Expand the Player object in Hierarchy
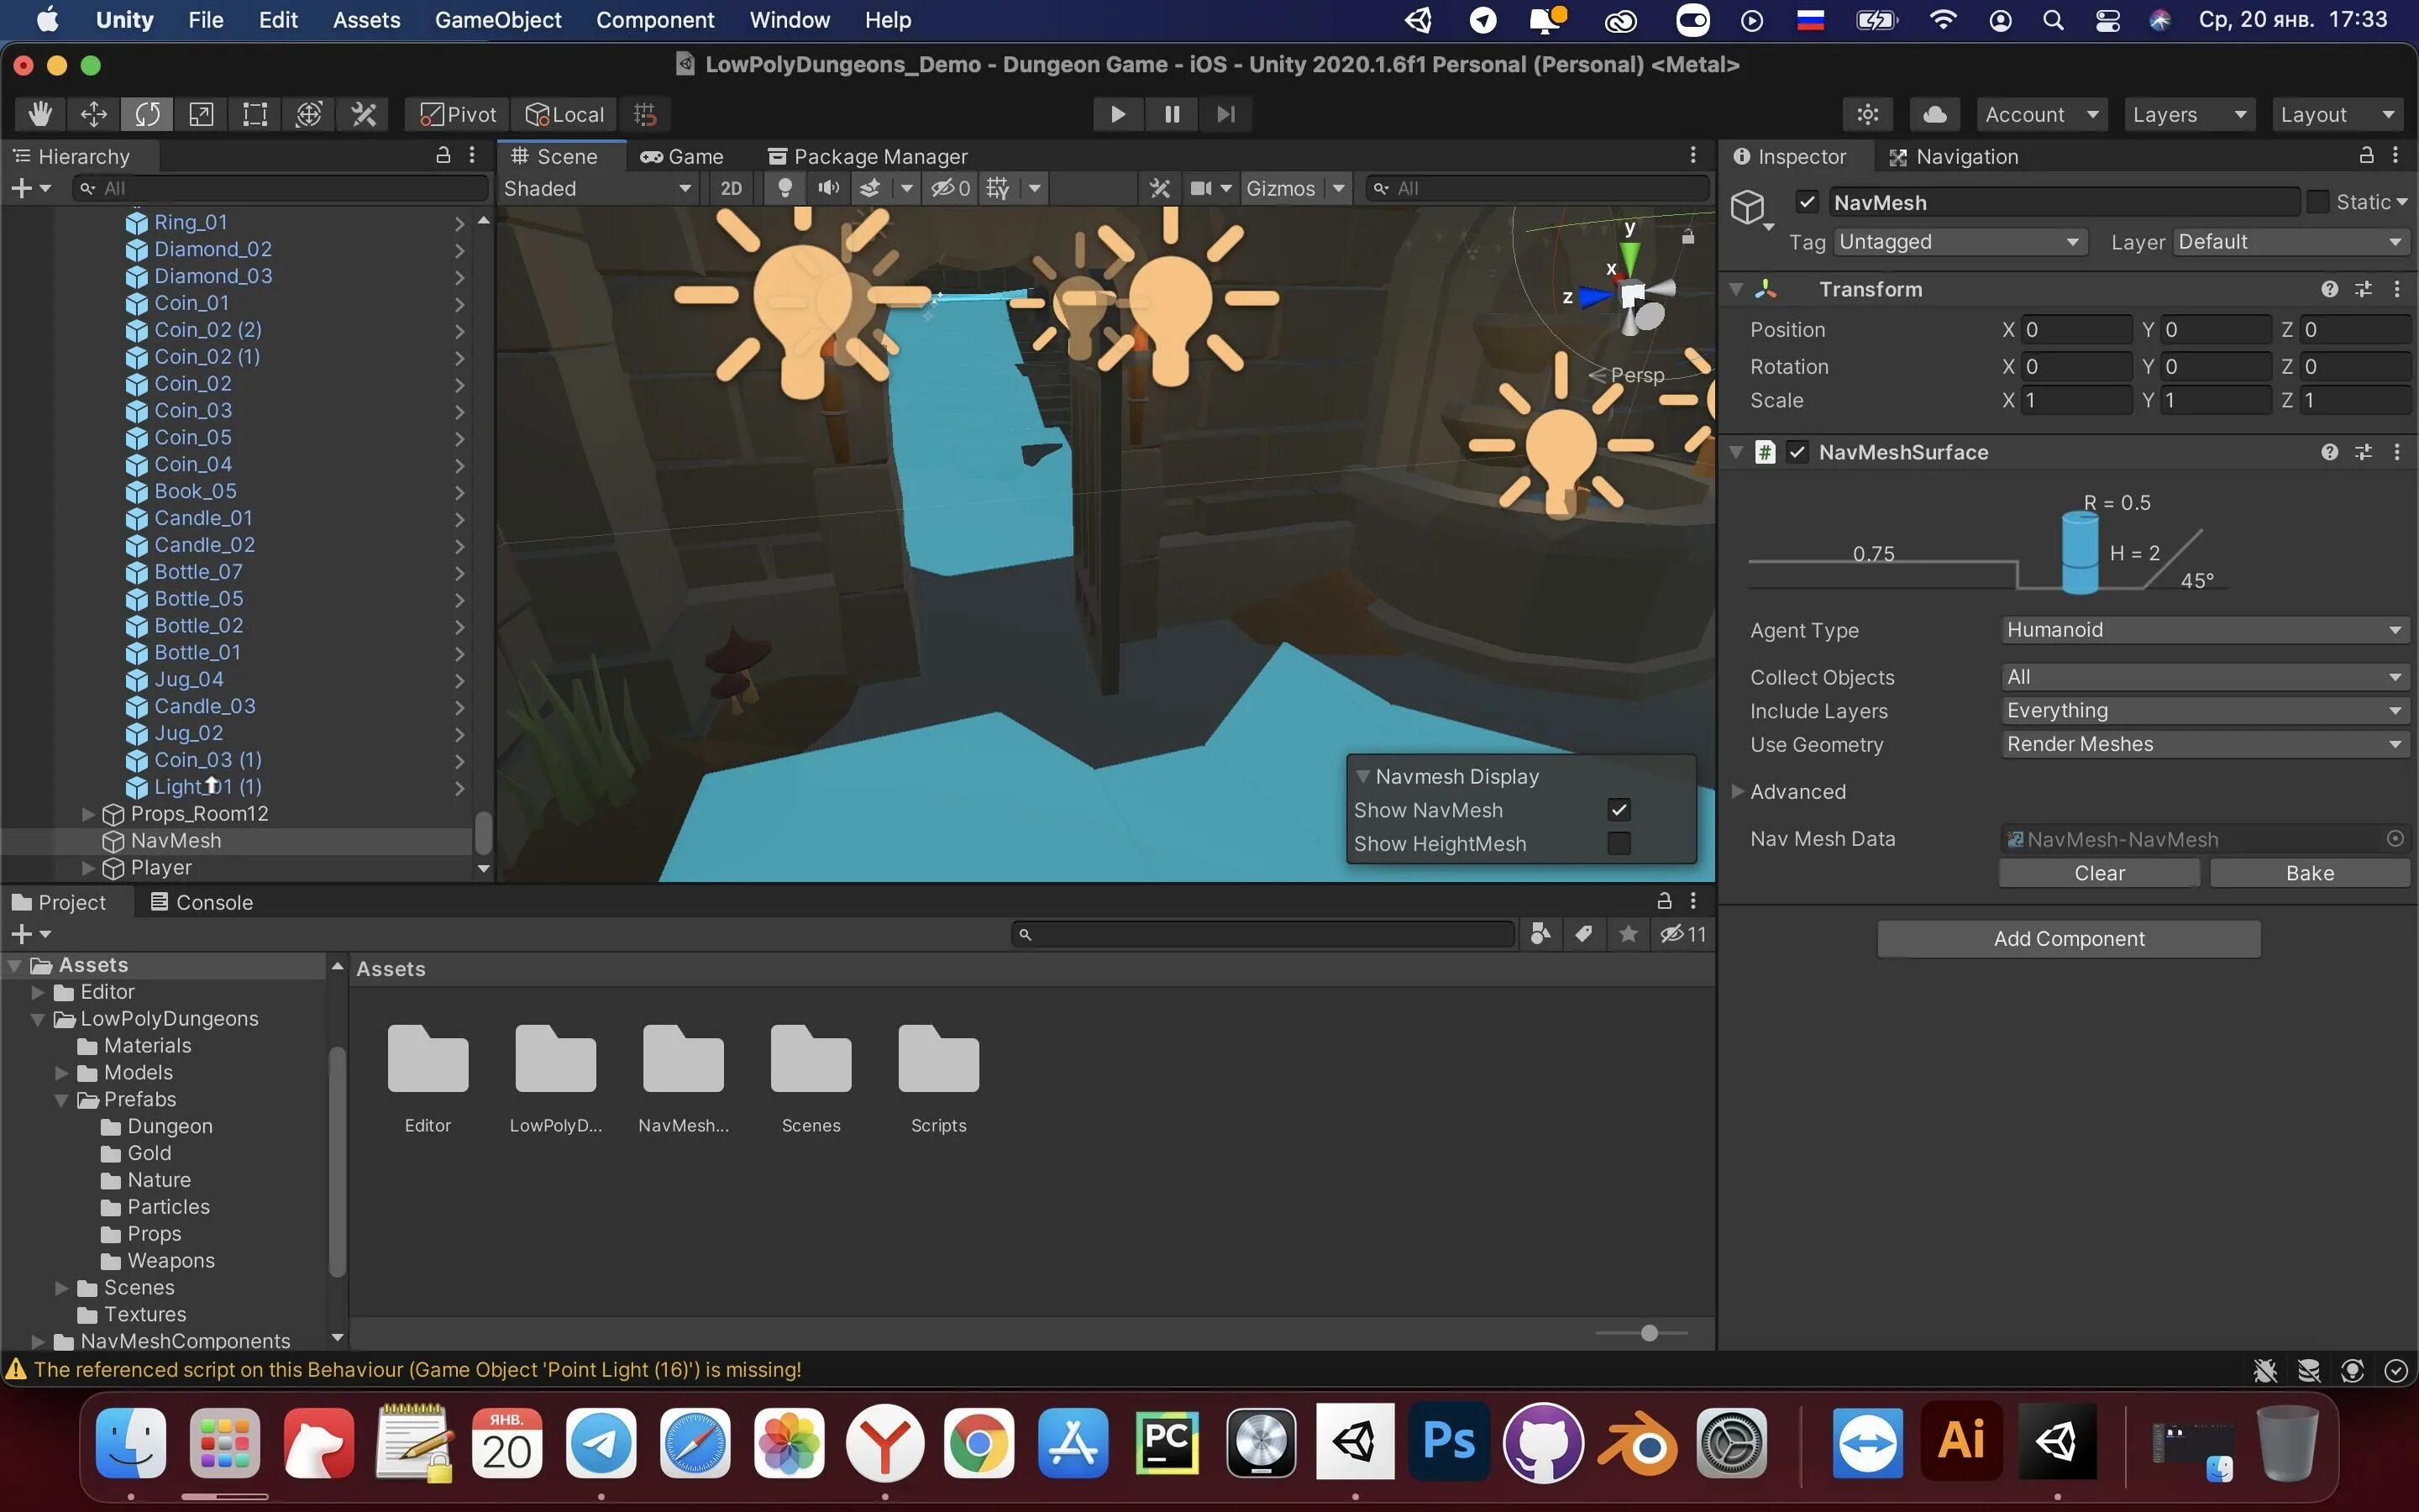Screen dimensions: 2419x1512 pyautogui.click(x=88, y=868)
